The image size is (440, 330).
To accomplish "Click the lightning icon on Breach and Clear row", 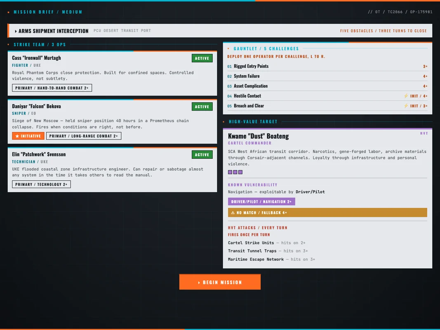I will [406, 106].
